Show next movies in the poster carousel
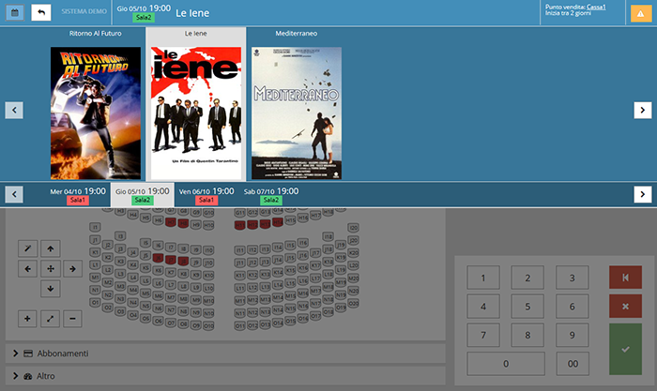Screen dimensions: 657x391 [642, 110]
